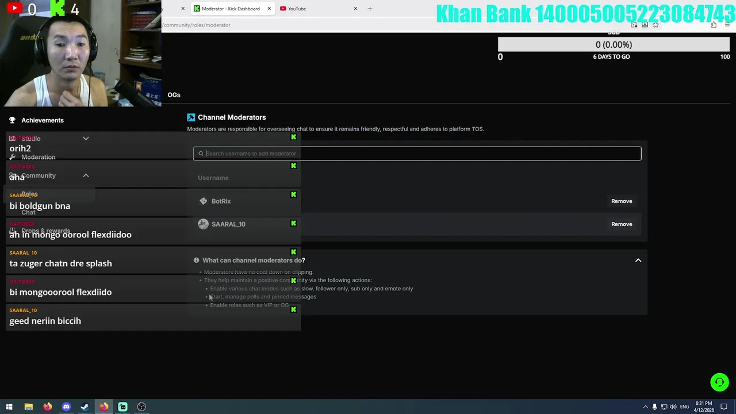This screenshot has width=736, height=414.
Task: Open OBS Studio from the taskbar
Action: click(141, 407)
